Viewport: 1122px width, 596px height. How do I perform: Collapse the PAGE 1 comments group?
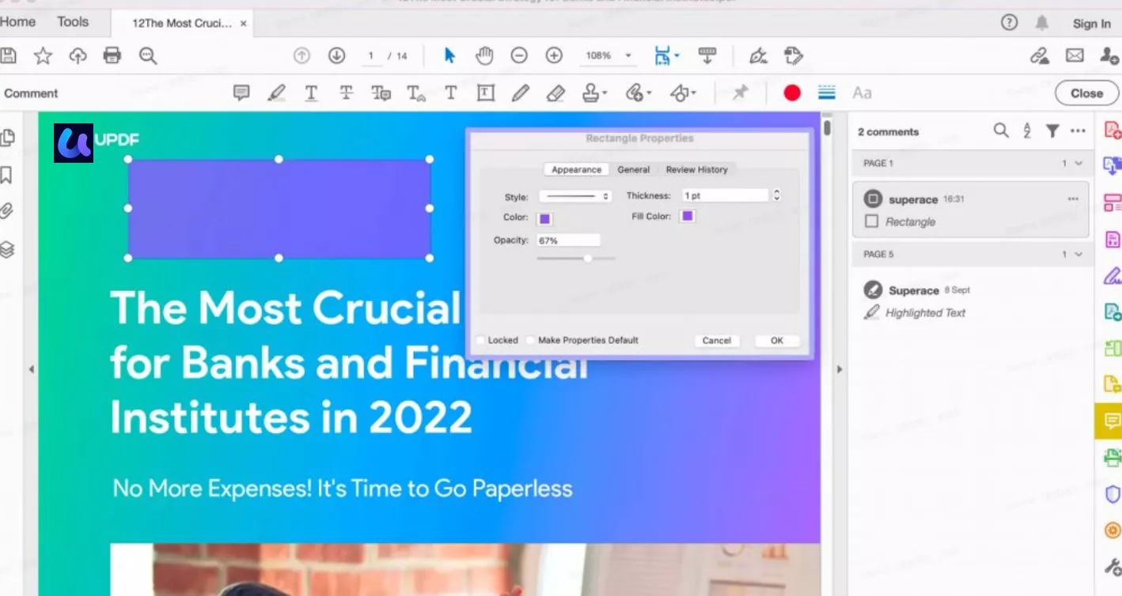pyautogui.click(x=1078, y=163)
